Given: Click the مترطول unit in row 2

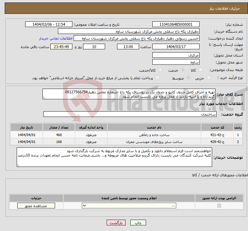Looking at the screenshot, I should tap(91, 142).
